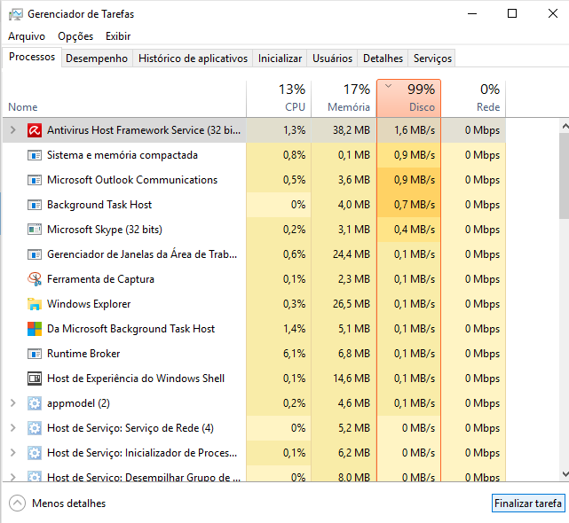Switch to Histórico de aplicativos tab

pyautogui.click(x=193, y=59)
